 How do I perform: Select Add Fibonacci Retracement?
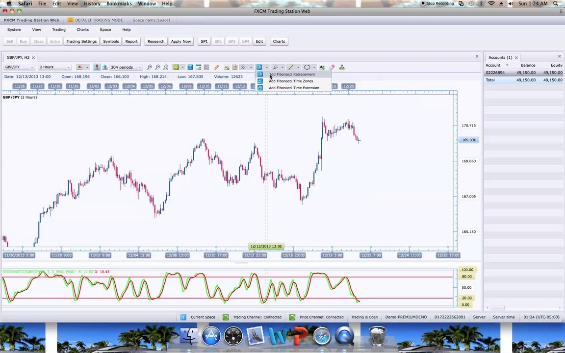[293, 74]
